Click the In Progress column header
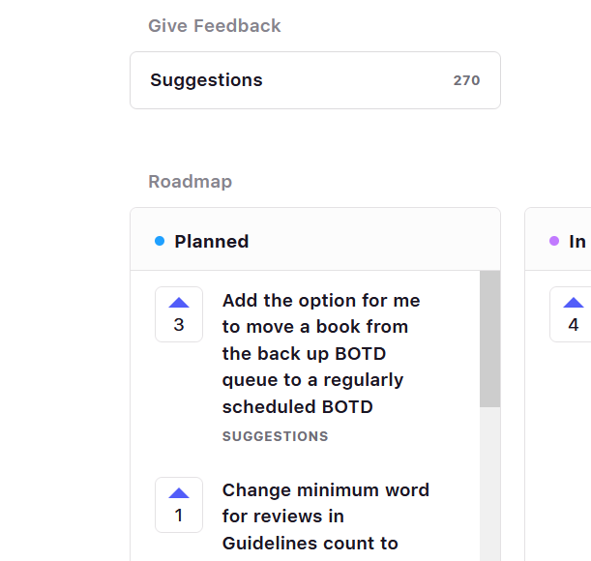Screen dimensions: 591x561 coord(577,241)
